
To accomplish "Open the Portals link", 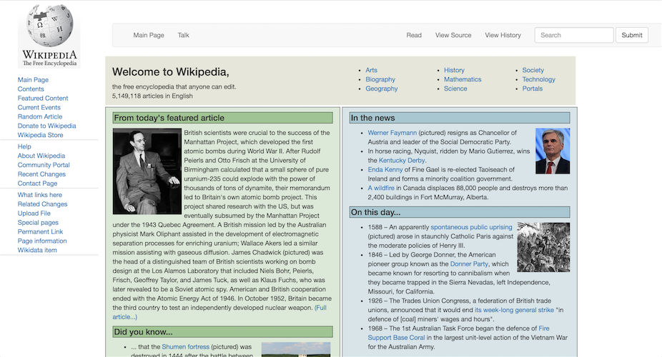I will (x=533, y=89).
